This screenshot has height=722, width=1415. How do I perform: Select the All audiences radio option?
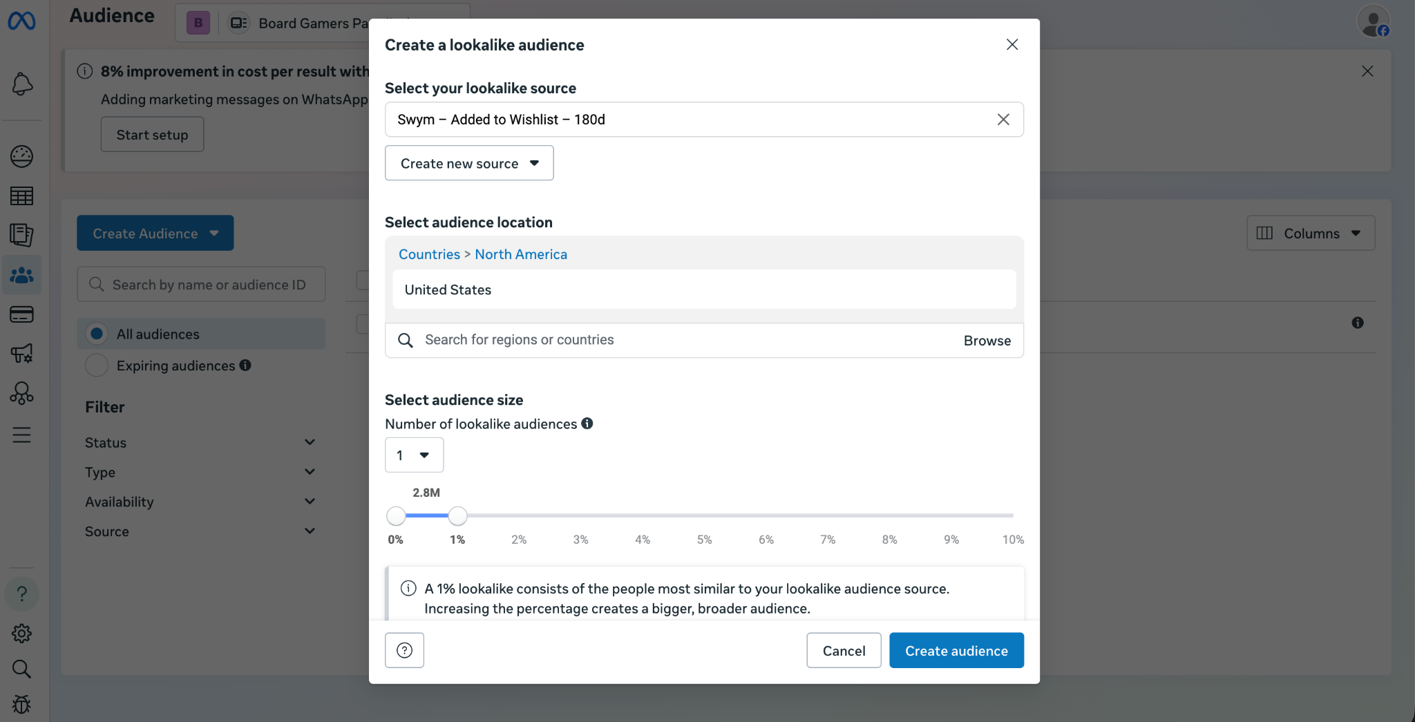97,334
